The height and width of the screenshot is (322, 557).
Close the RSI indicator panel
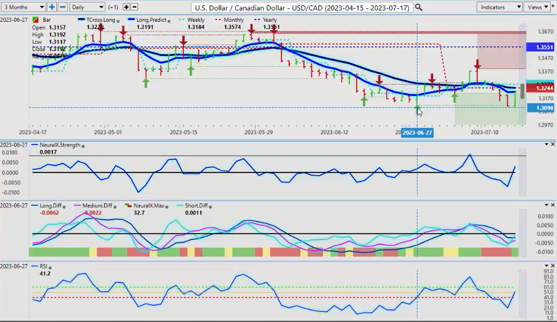pos(553,266)
